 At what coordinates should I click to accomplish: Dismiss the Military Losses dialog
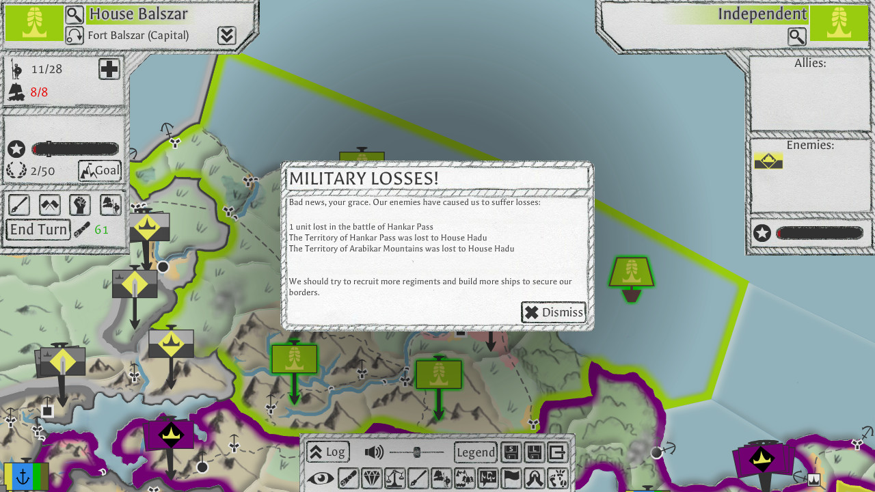pos(554,312)
